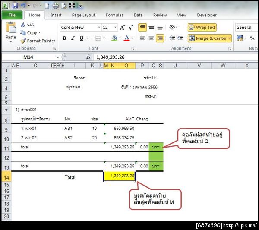Open the Fill Color dropdown arrow
Image resolution: width=259 pixels, height=230 pixels.
[x=120, y=38]
